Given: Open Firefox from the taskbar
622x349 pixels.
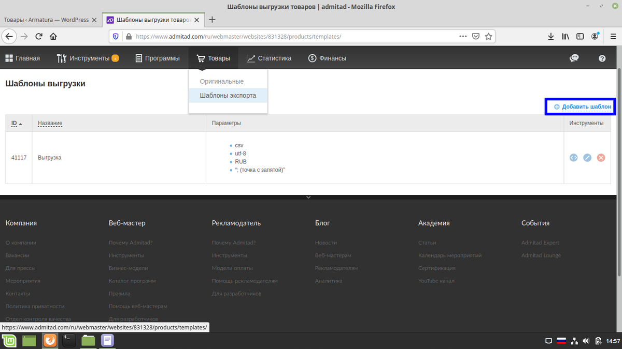Looking at the screenshot, I should click(x=50, y=341).
